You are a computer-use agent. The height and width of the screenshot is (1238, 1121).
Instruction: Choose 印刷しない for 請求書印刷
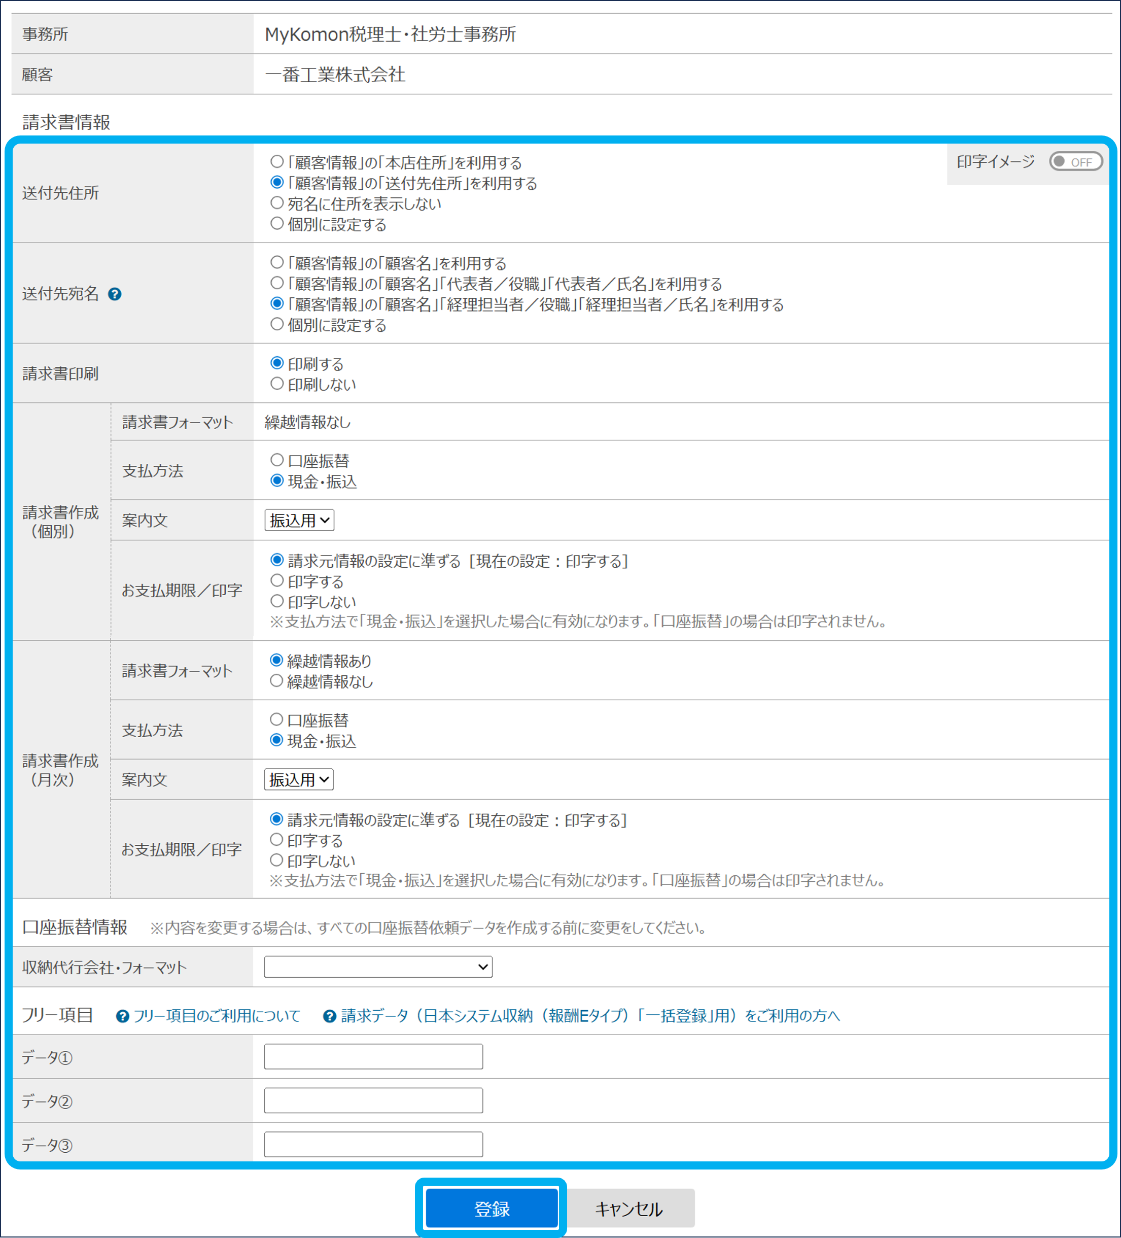click(277, 384)
